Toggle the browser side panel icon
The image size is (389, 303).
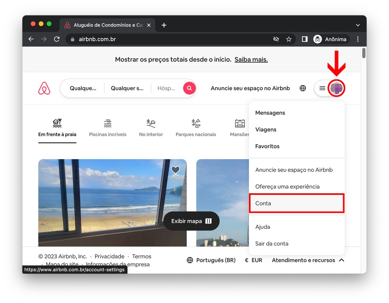tap(305, 39)
